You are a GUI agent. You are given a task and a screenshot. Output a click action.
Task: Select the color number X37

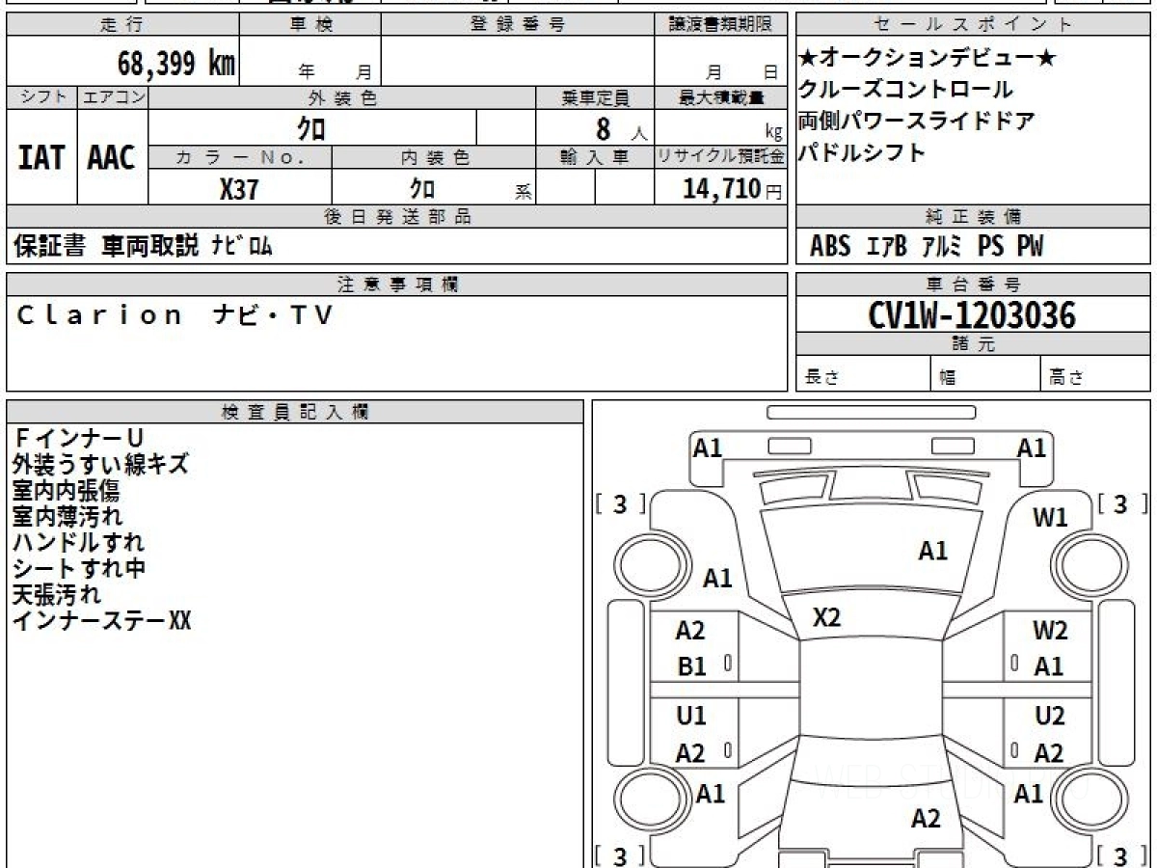pos(239,189)
